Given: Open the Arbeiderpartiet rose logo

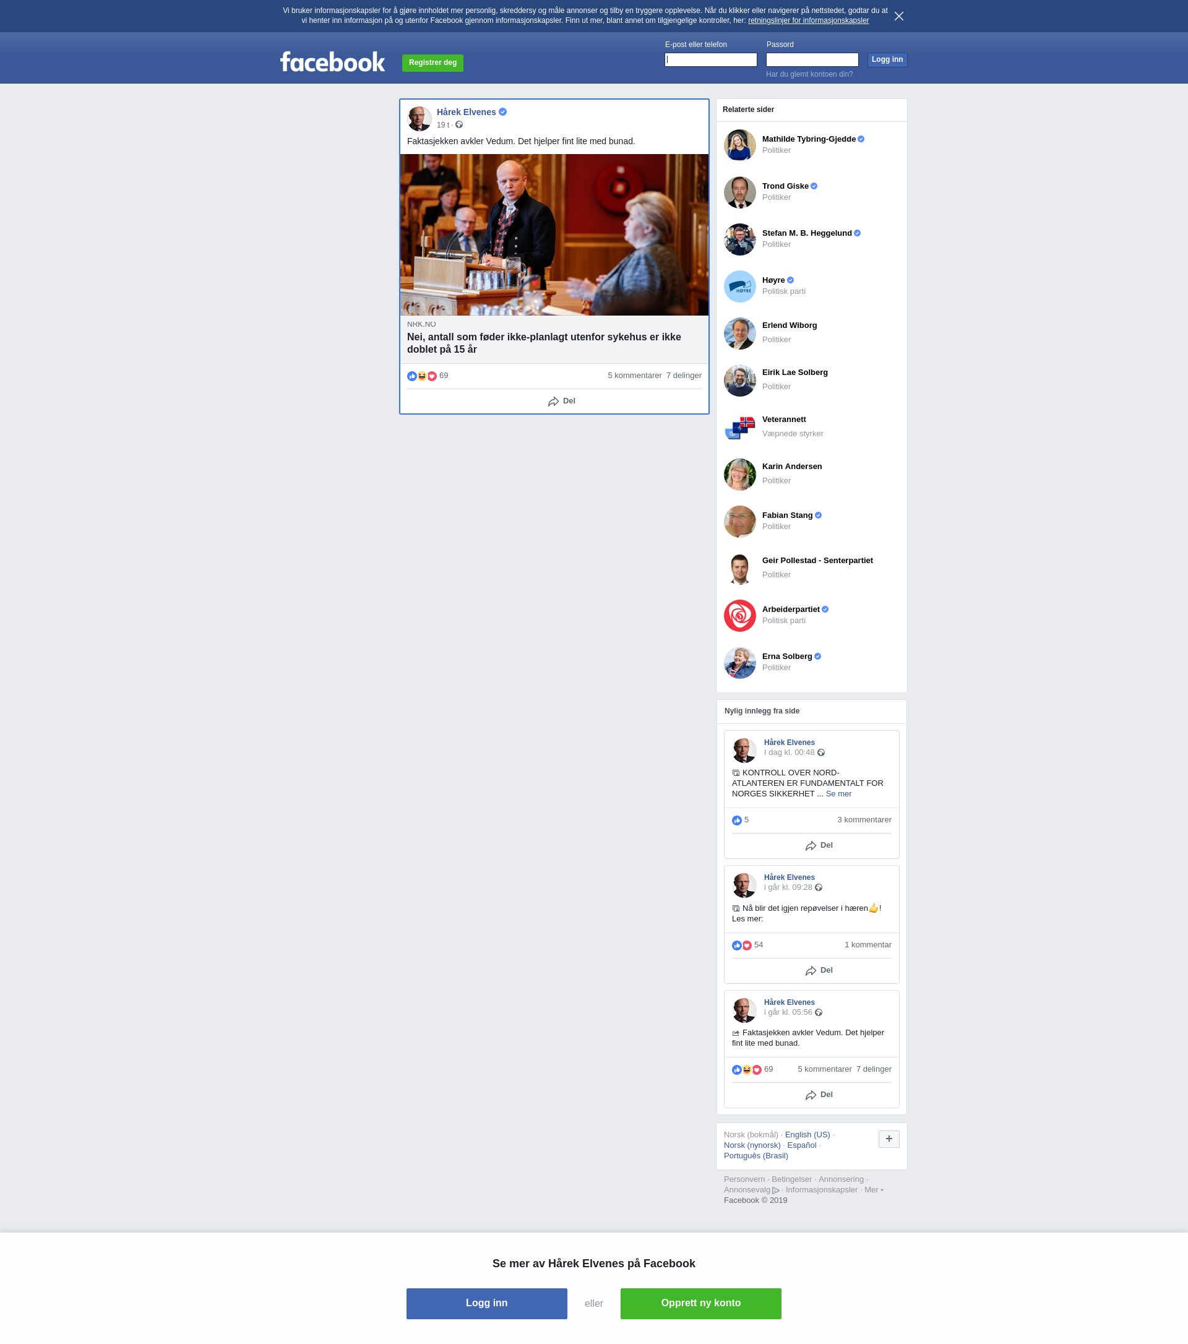Looking at the screenshot, I should click(739, 616).
